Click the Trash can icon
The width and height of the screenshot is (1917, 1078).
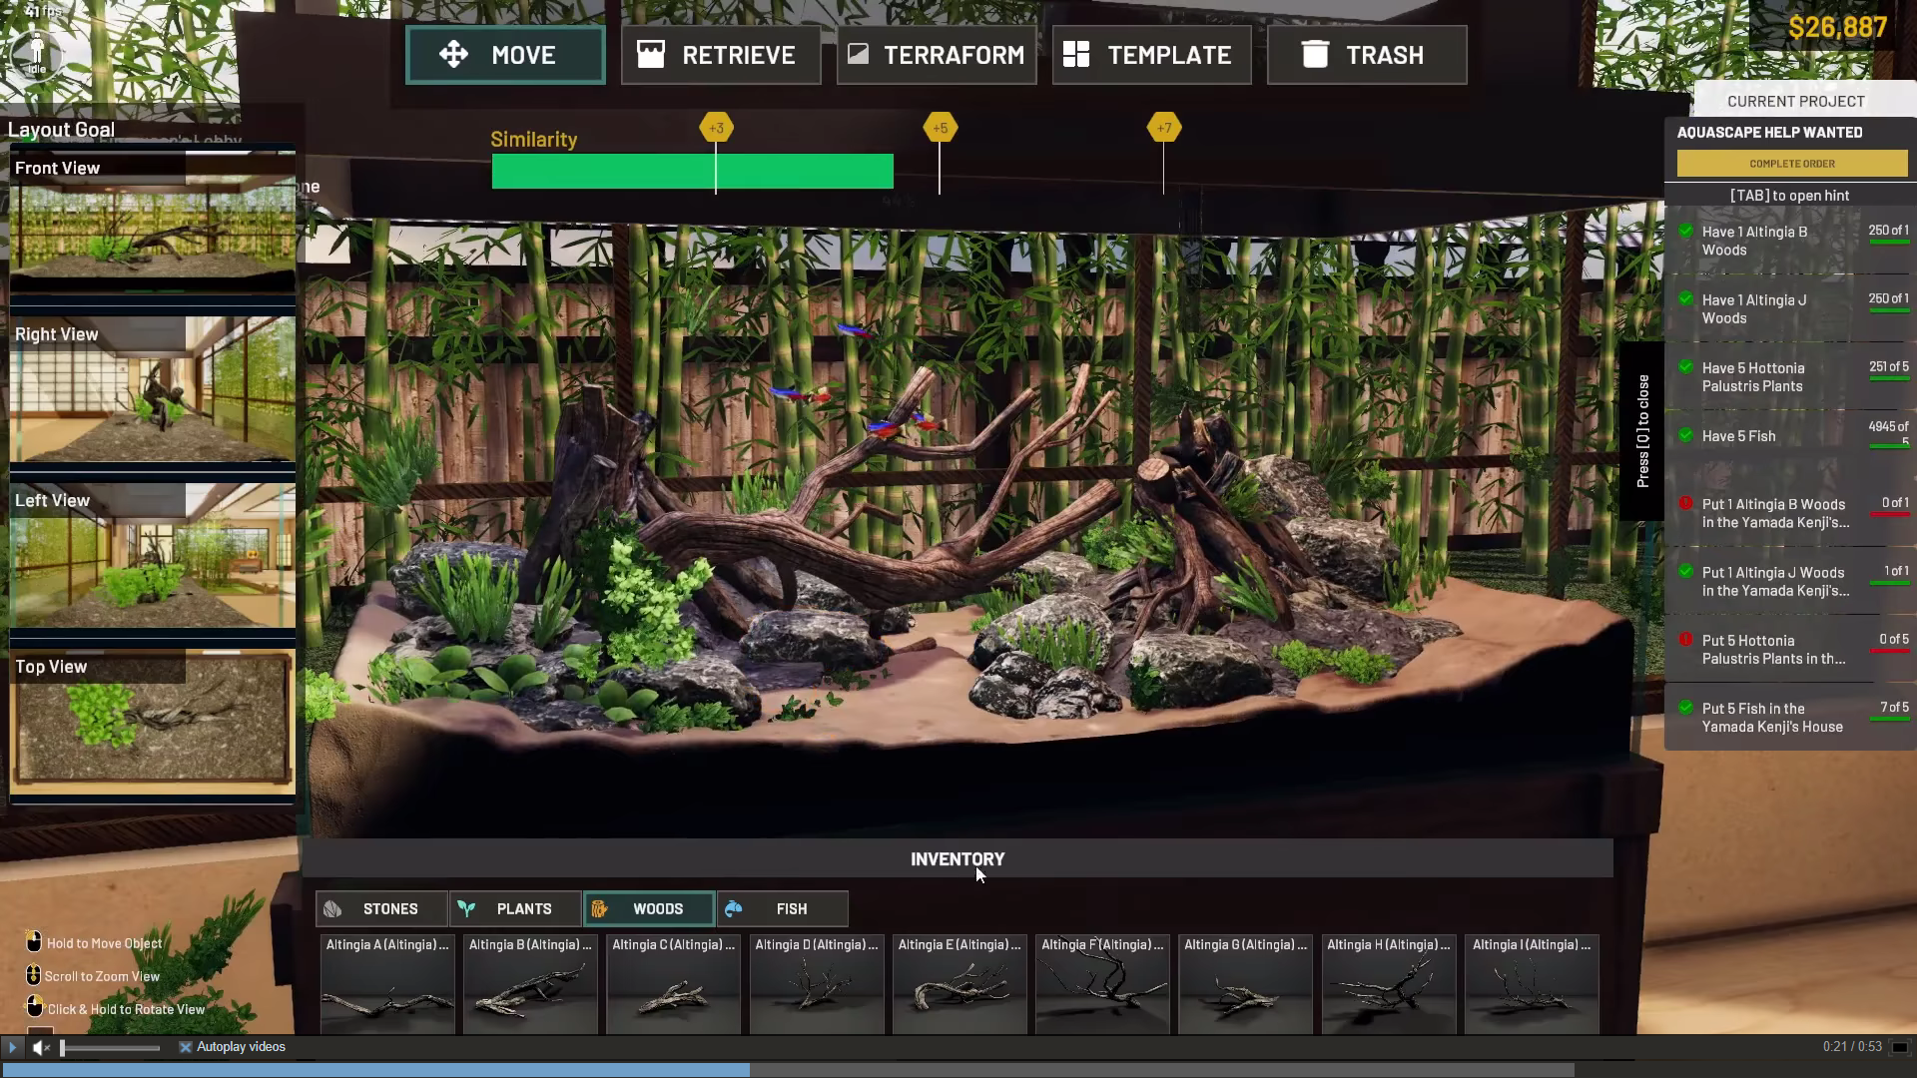click(1315, 55)
